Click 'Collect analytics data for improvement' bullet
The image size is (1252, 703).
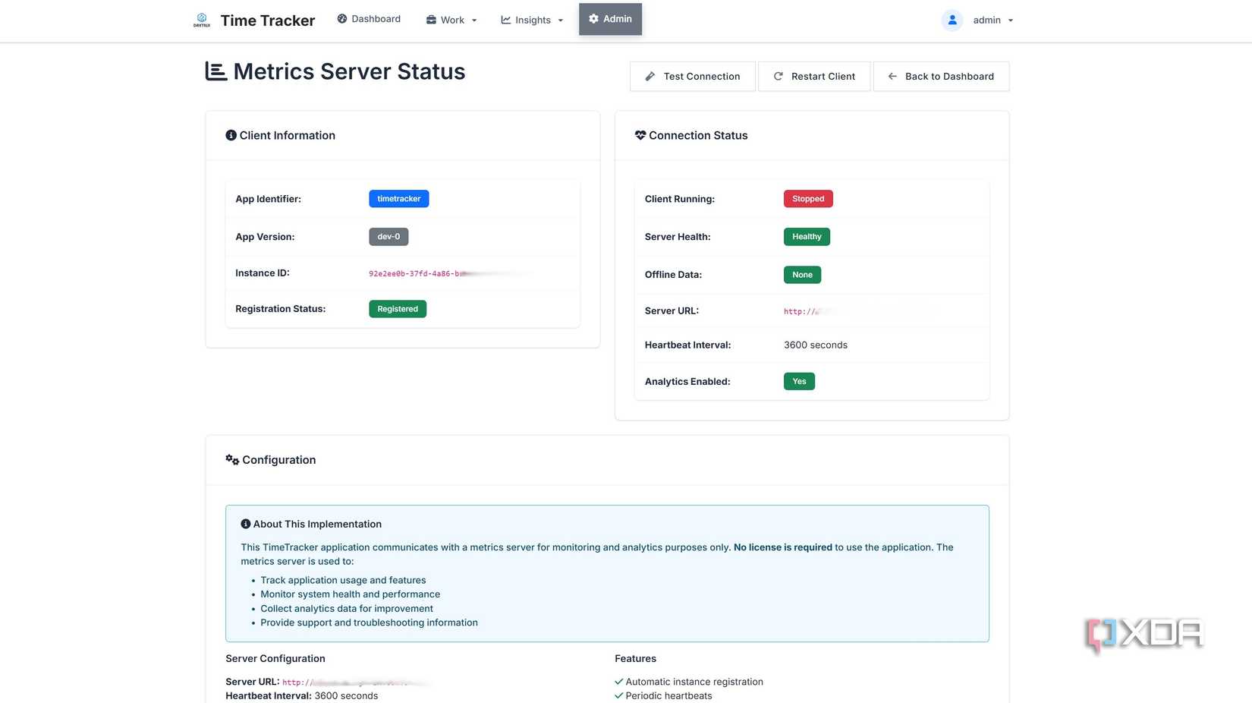click(347, 609)
